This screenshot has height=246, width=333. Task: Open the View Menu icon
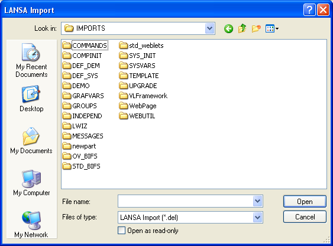pyautogui.click(x=272, y=28)
